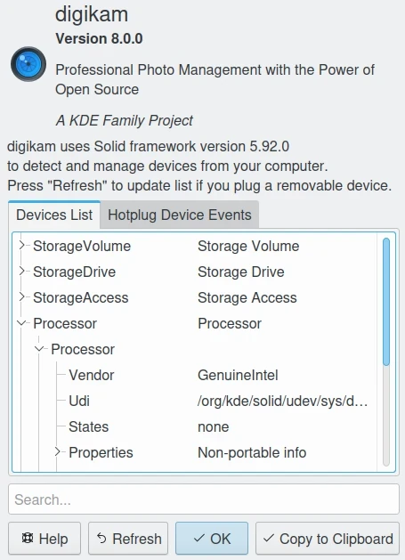Click the OK button
405x560 pixels.
[x=212, y=539]
